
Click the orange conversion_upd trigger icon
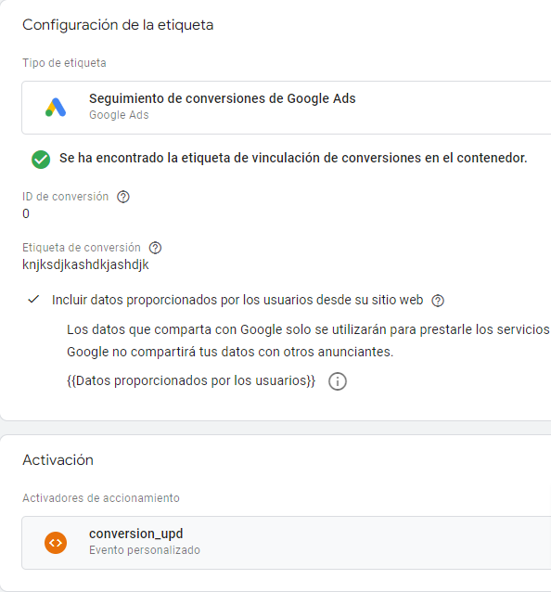tap(56, 543)
